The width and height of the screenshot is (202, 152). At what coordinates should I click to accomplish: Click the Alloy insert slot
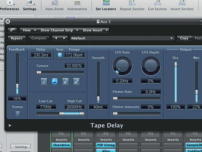click(x=106, y=150)
